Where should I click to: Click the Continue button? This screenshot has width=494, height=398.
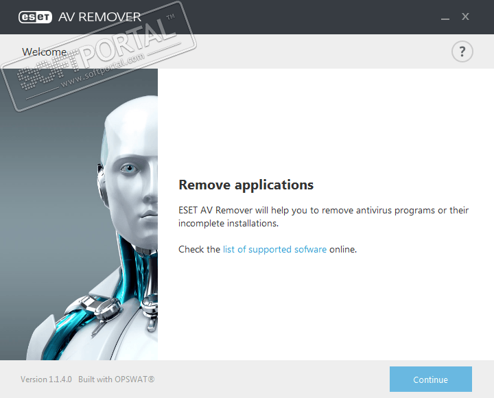tap(431, 379)
